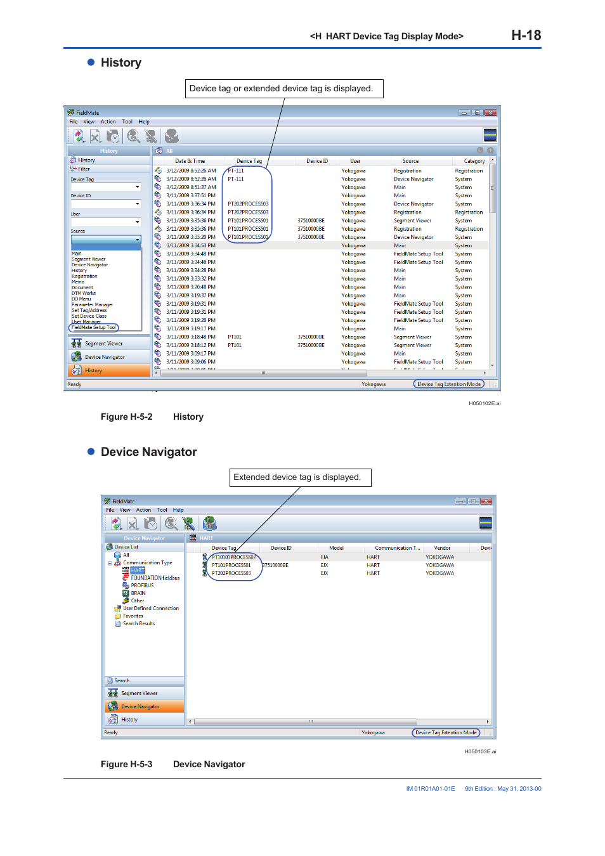605x856 pixels.
Task: Click the magnifier search icon in History window toolbar
Action: pos(133,136)
